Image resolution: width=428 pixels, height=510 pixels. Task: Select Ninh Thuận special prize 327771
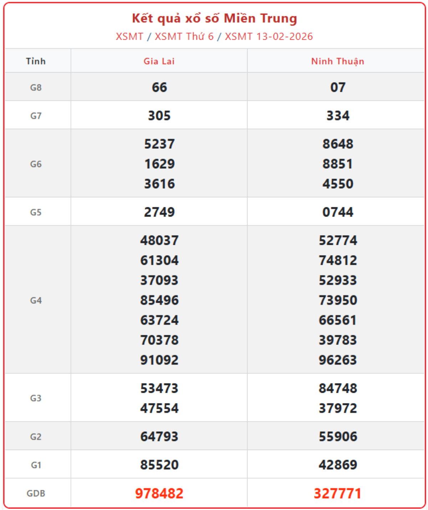[337, 493]
